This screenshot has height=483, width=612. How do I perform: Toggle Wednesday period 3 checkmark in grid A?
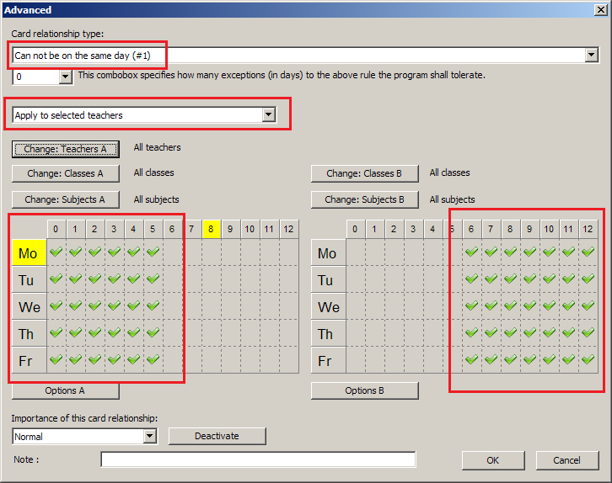click(114, 306)
